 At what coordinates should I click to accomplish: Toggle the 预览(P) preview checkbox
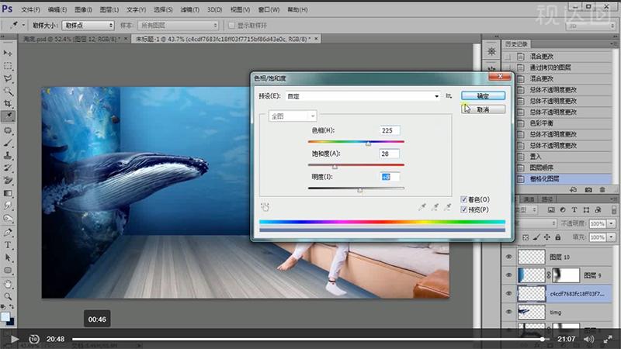point(464,209)
